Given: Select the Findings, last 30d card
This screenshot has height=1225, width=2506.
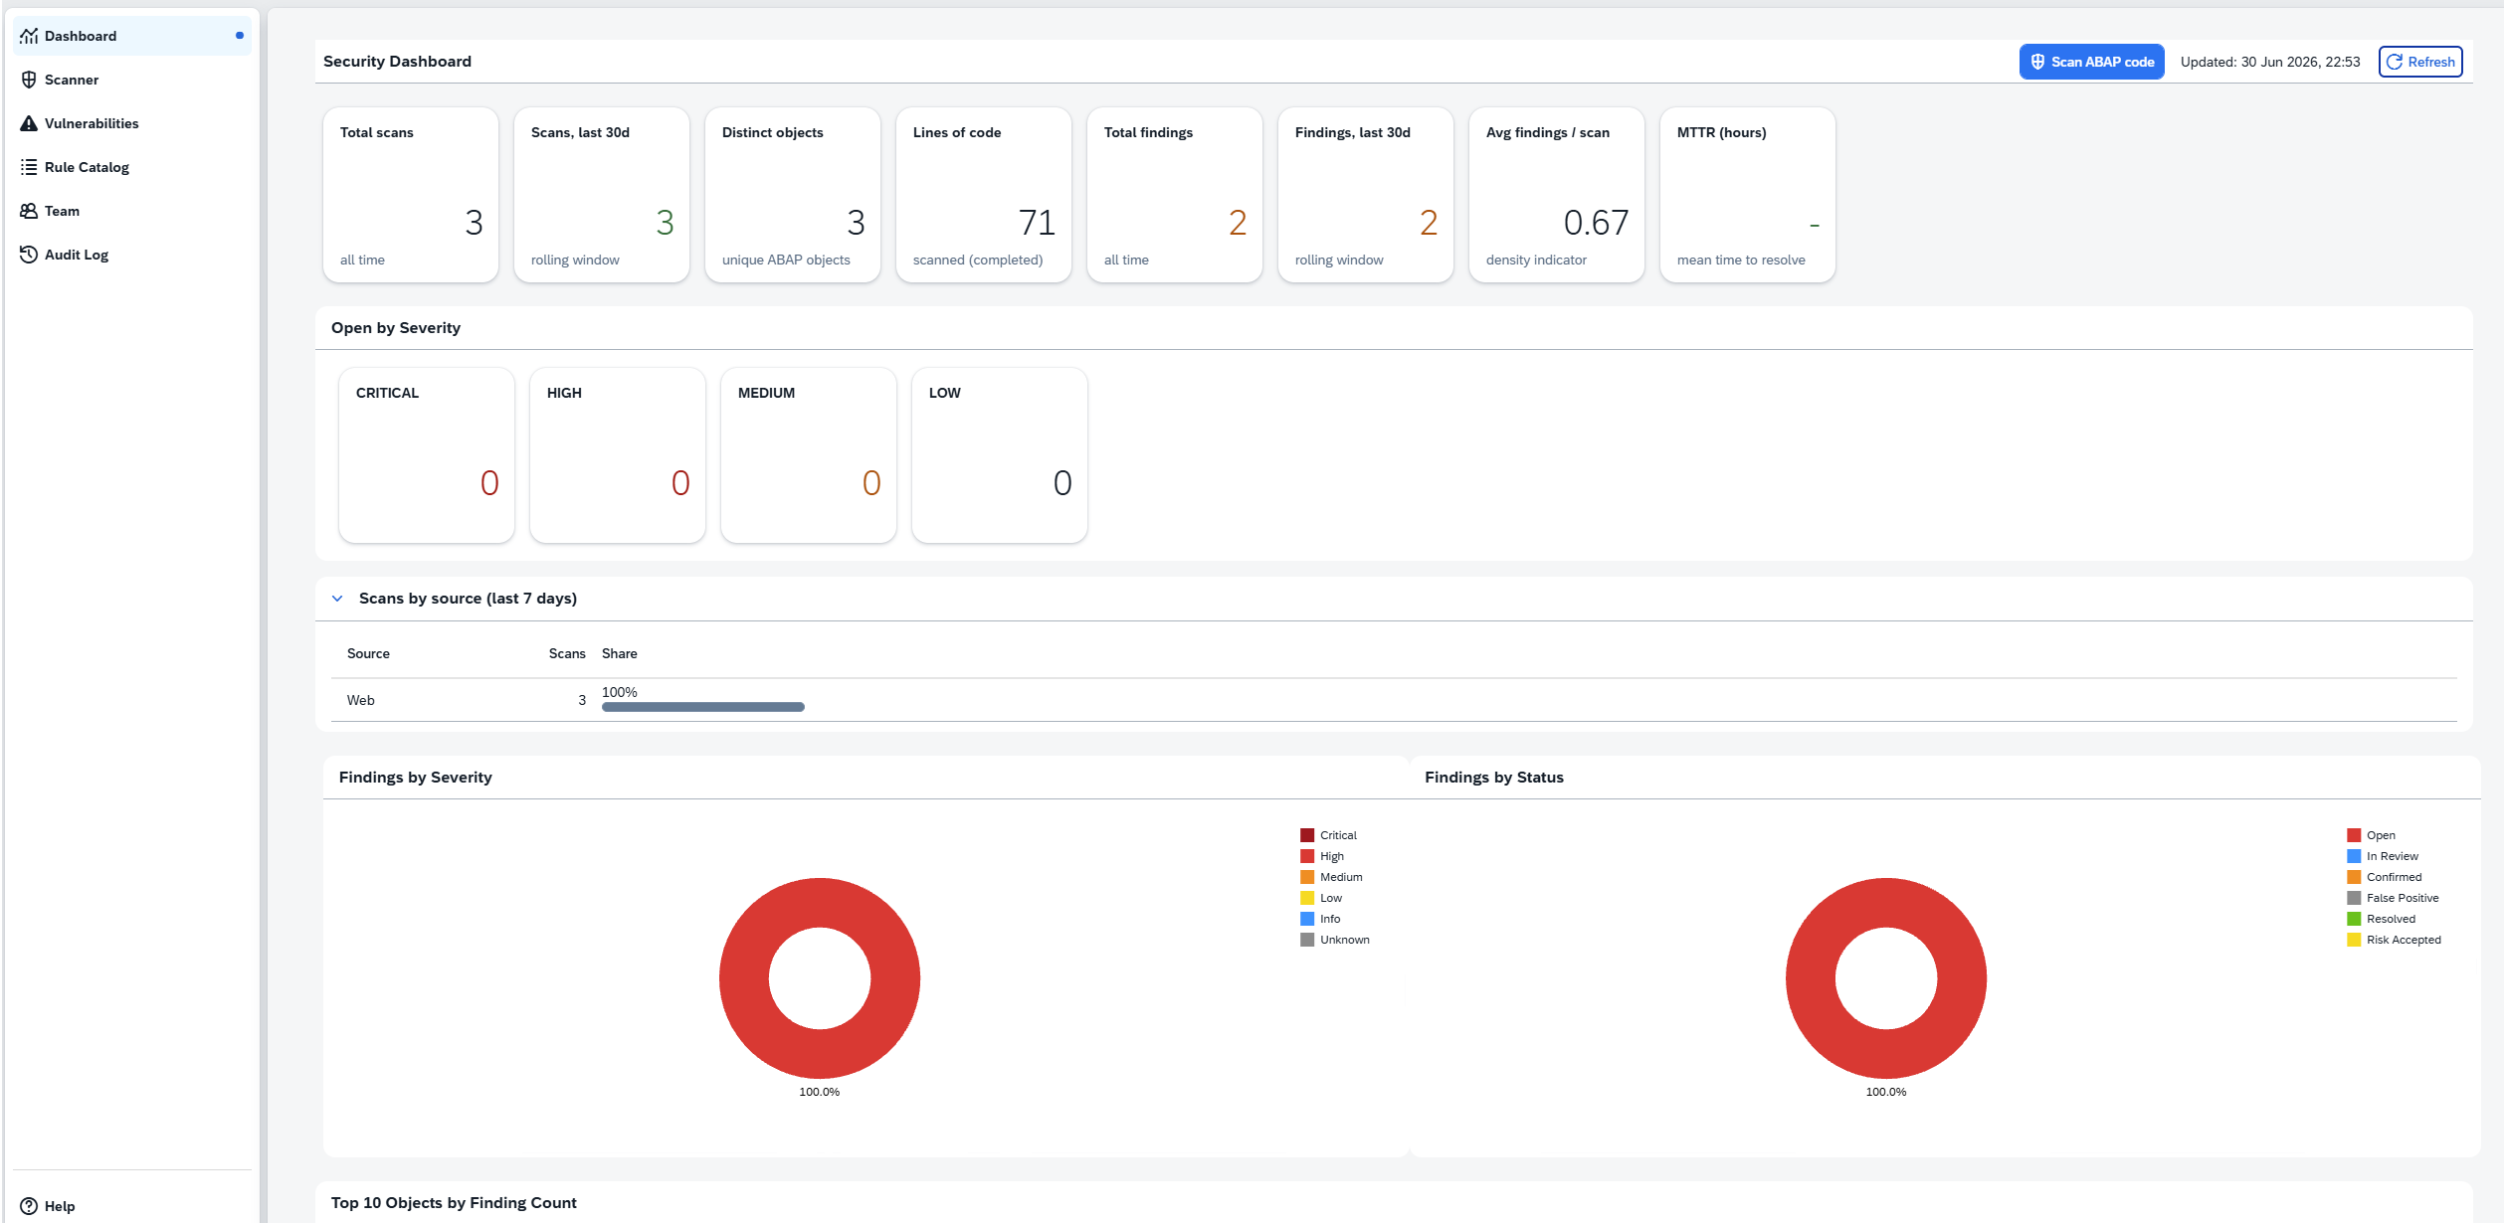Looking at the screenshot, I should [x=1366, y=195].
